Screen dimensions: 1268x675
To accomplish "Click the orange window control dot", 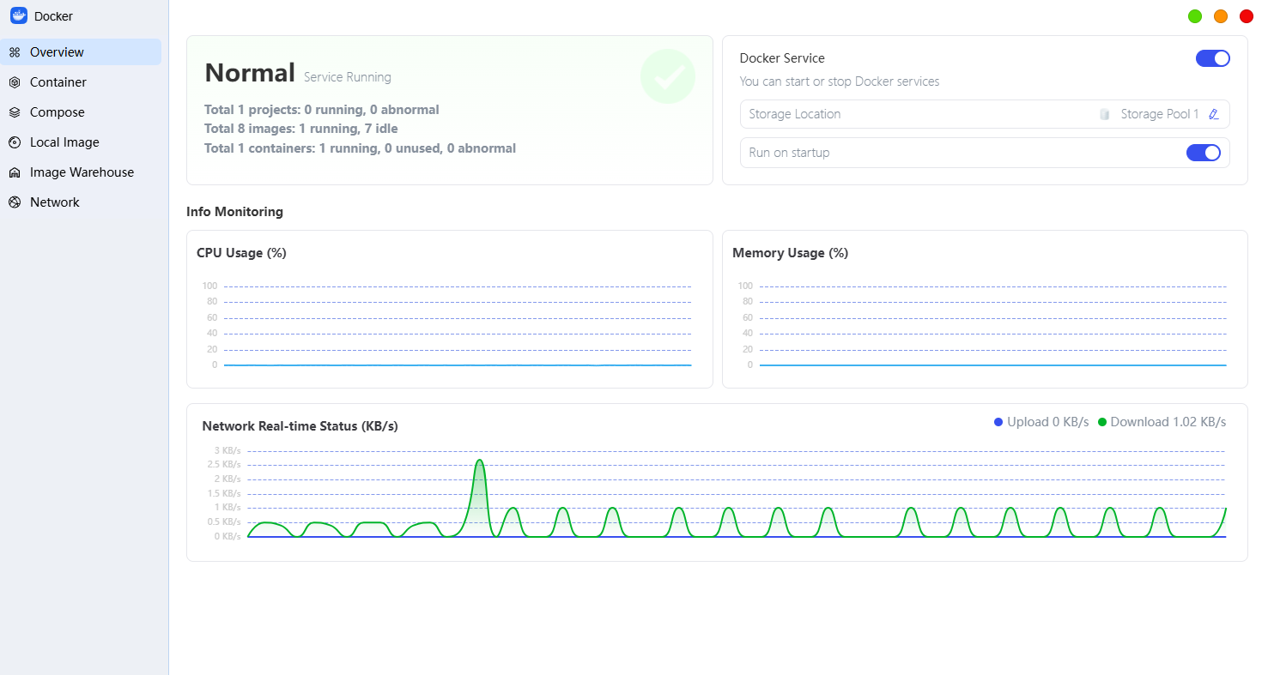I will [1221, 16].
